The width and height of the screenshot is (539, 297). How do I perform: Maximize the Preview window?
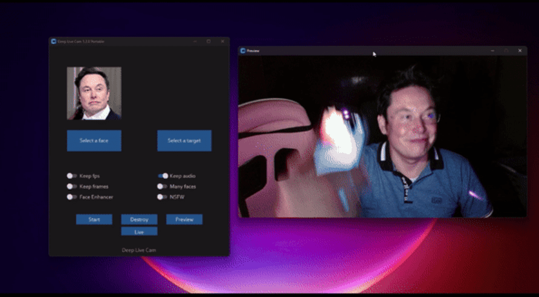coord(506,51)
